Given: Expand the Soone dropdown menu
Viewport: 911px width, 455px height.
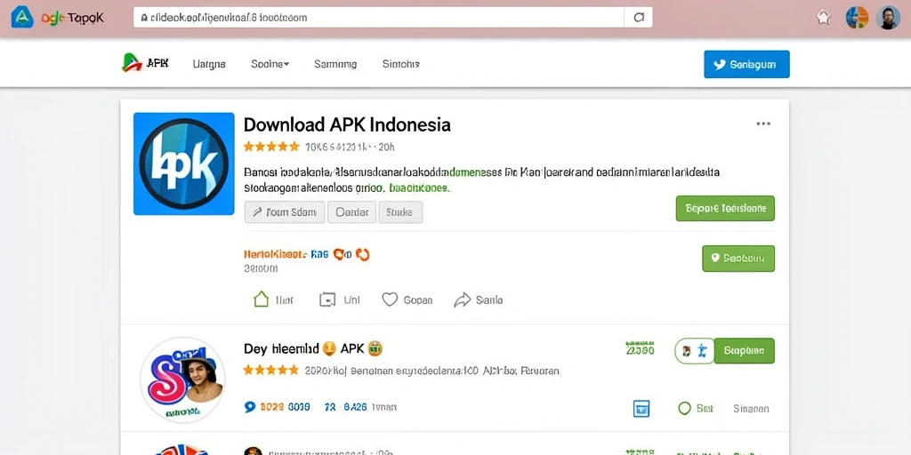Looking at the screenshot, I should pos(270,64).
